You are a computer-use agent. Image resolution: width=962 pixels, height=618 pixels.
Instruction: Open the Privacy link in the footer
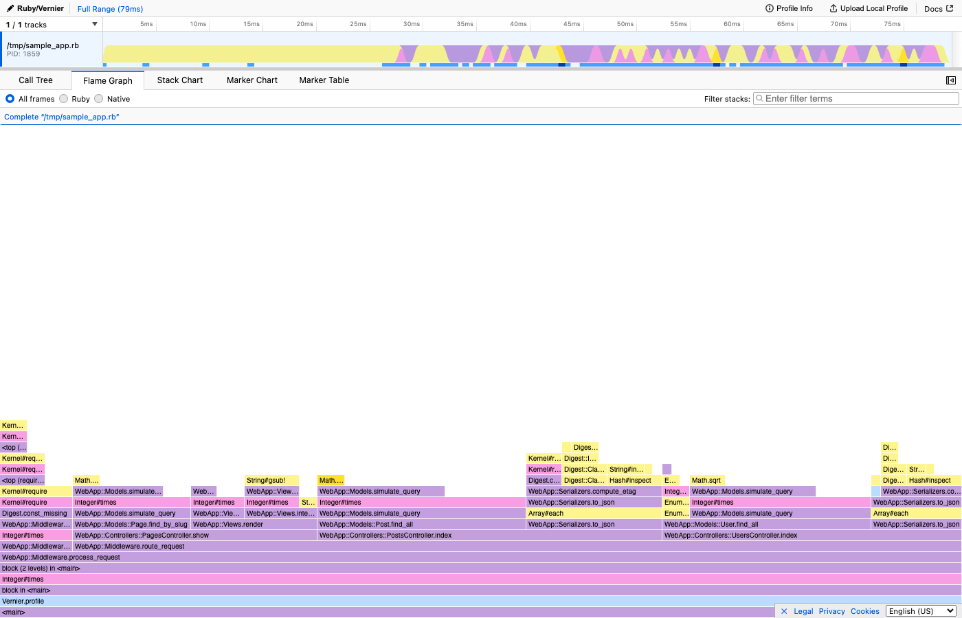(831, 610)
